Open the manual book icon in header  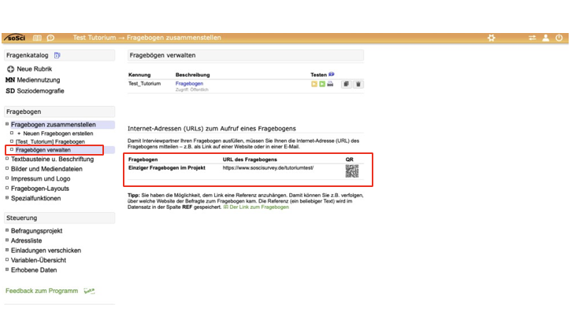(37, 38)
